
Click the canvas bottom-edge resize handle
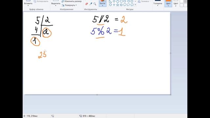click(x=97, y=95)
